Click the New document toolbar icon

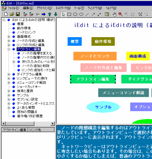point(6,14)
